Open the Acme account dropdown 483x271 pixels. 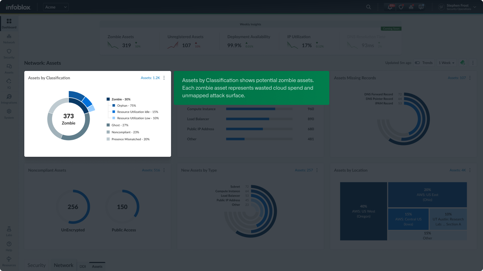56,7
